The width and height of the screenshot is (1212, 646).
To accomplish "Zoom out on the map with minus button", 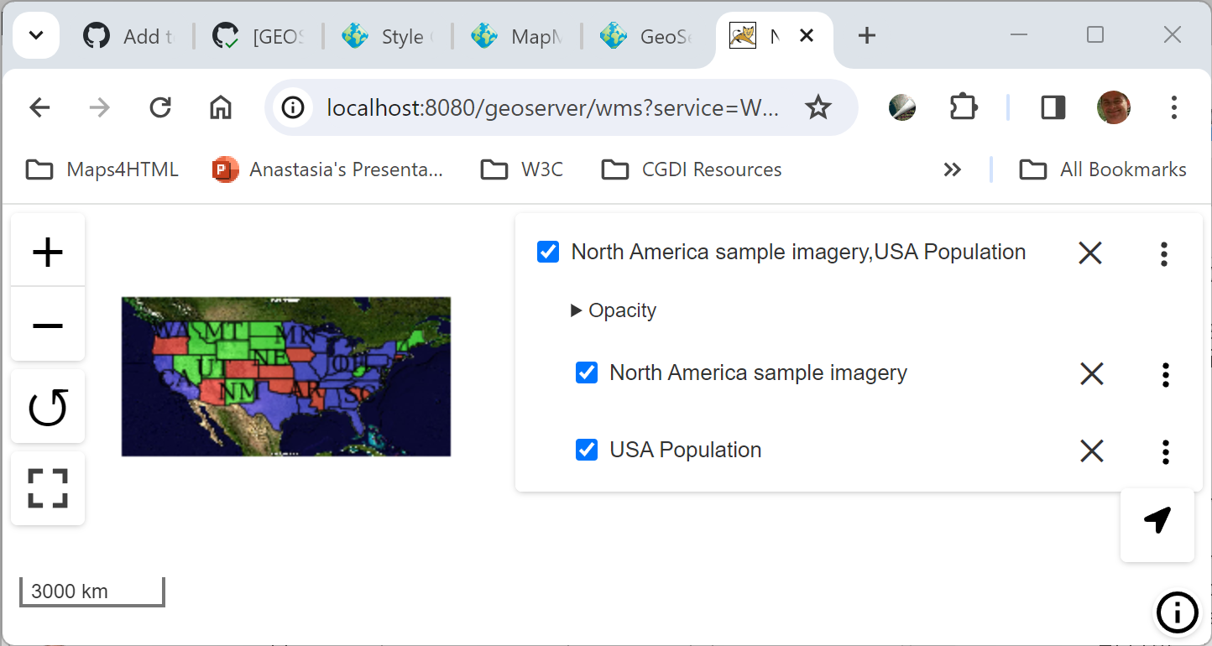I will (x=48, y=325).
